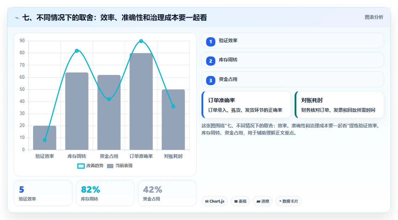Click the x-axis label 验证效率
The height and width of the screenshot is (220, 398).
click(45, 156)
